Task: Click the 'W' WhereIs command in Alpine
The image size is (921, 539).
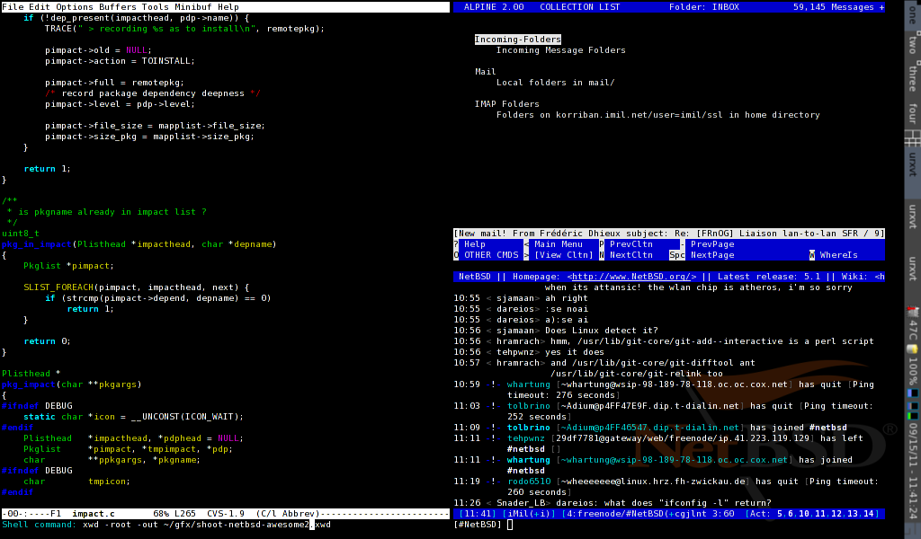Action: point(812,255)
